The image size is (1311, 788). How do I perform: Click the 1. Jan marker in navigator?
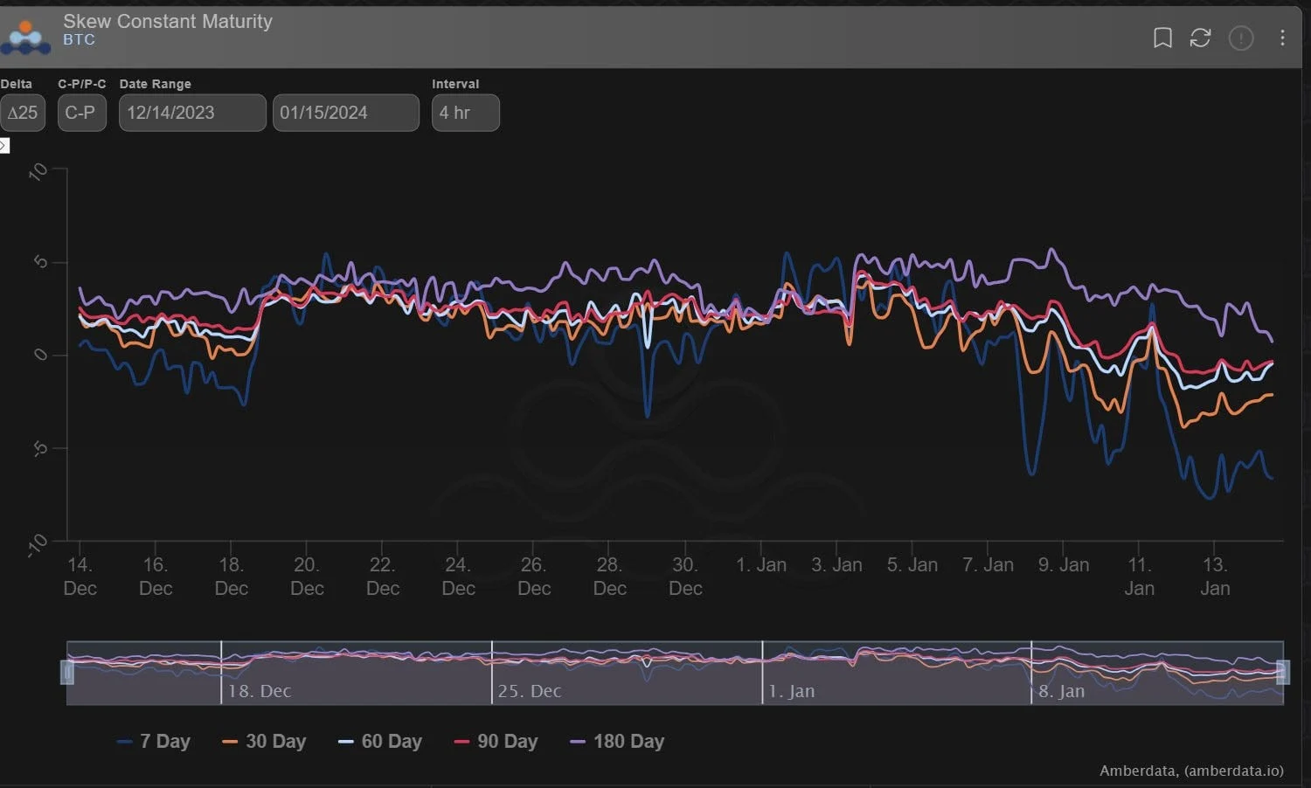coord(792,691)
